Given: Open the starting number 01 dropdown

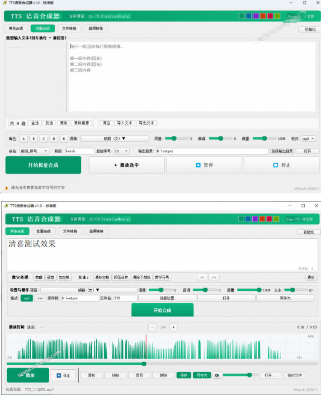Looking at the screenshot, I should pos(122,151).
